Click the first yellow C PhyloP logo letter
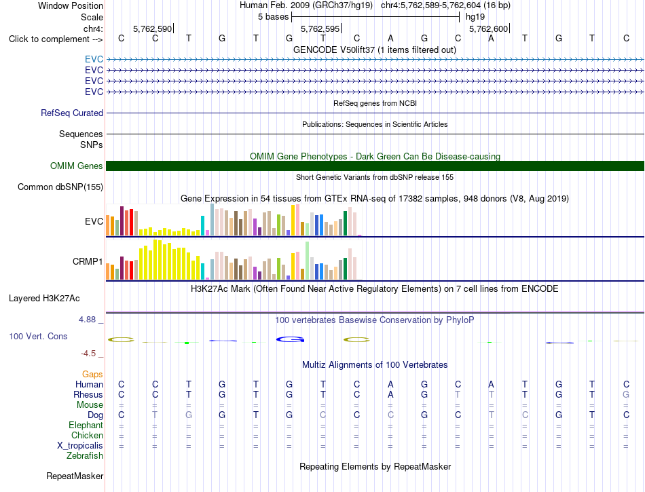The height and width of the screenshot is (492, 645). point(121,340)
